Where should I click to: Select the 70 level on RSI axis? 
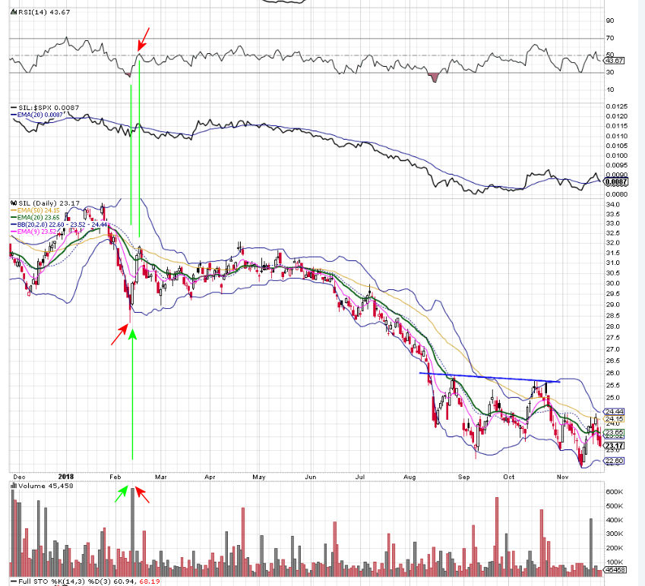coord(610,38)
